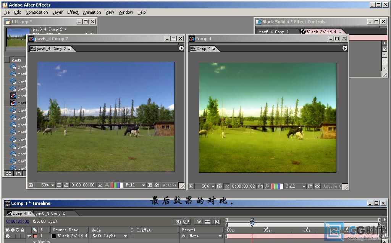Collapse the Black Solid 4 layer twirl arrow
Viewport: 391px width, 243px height.
point(29,236)
